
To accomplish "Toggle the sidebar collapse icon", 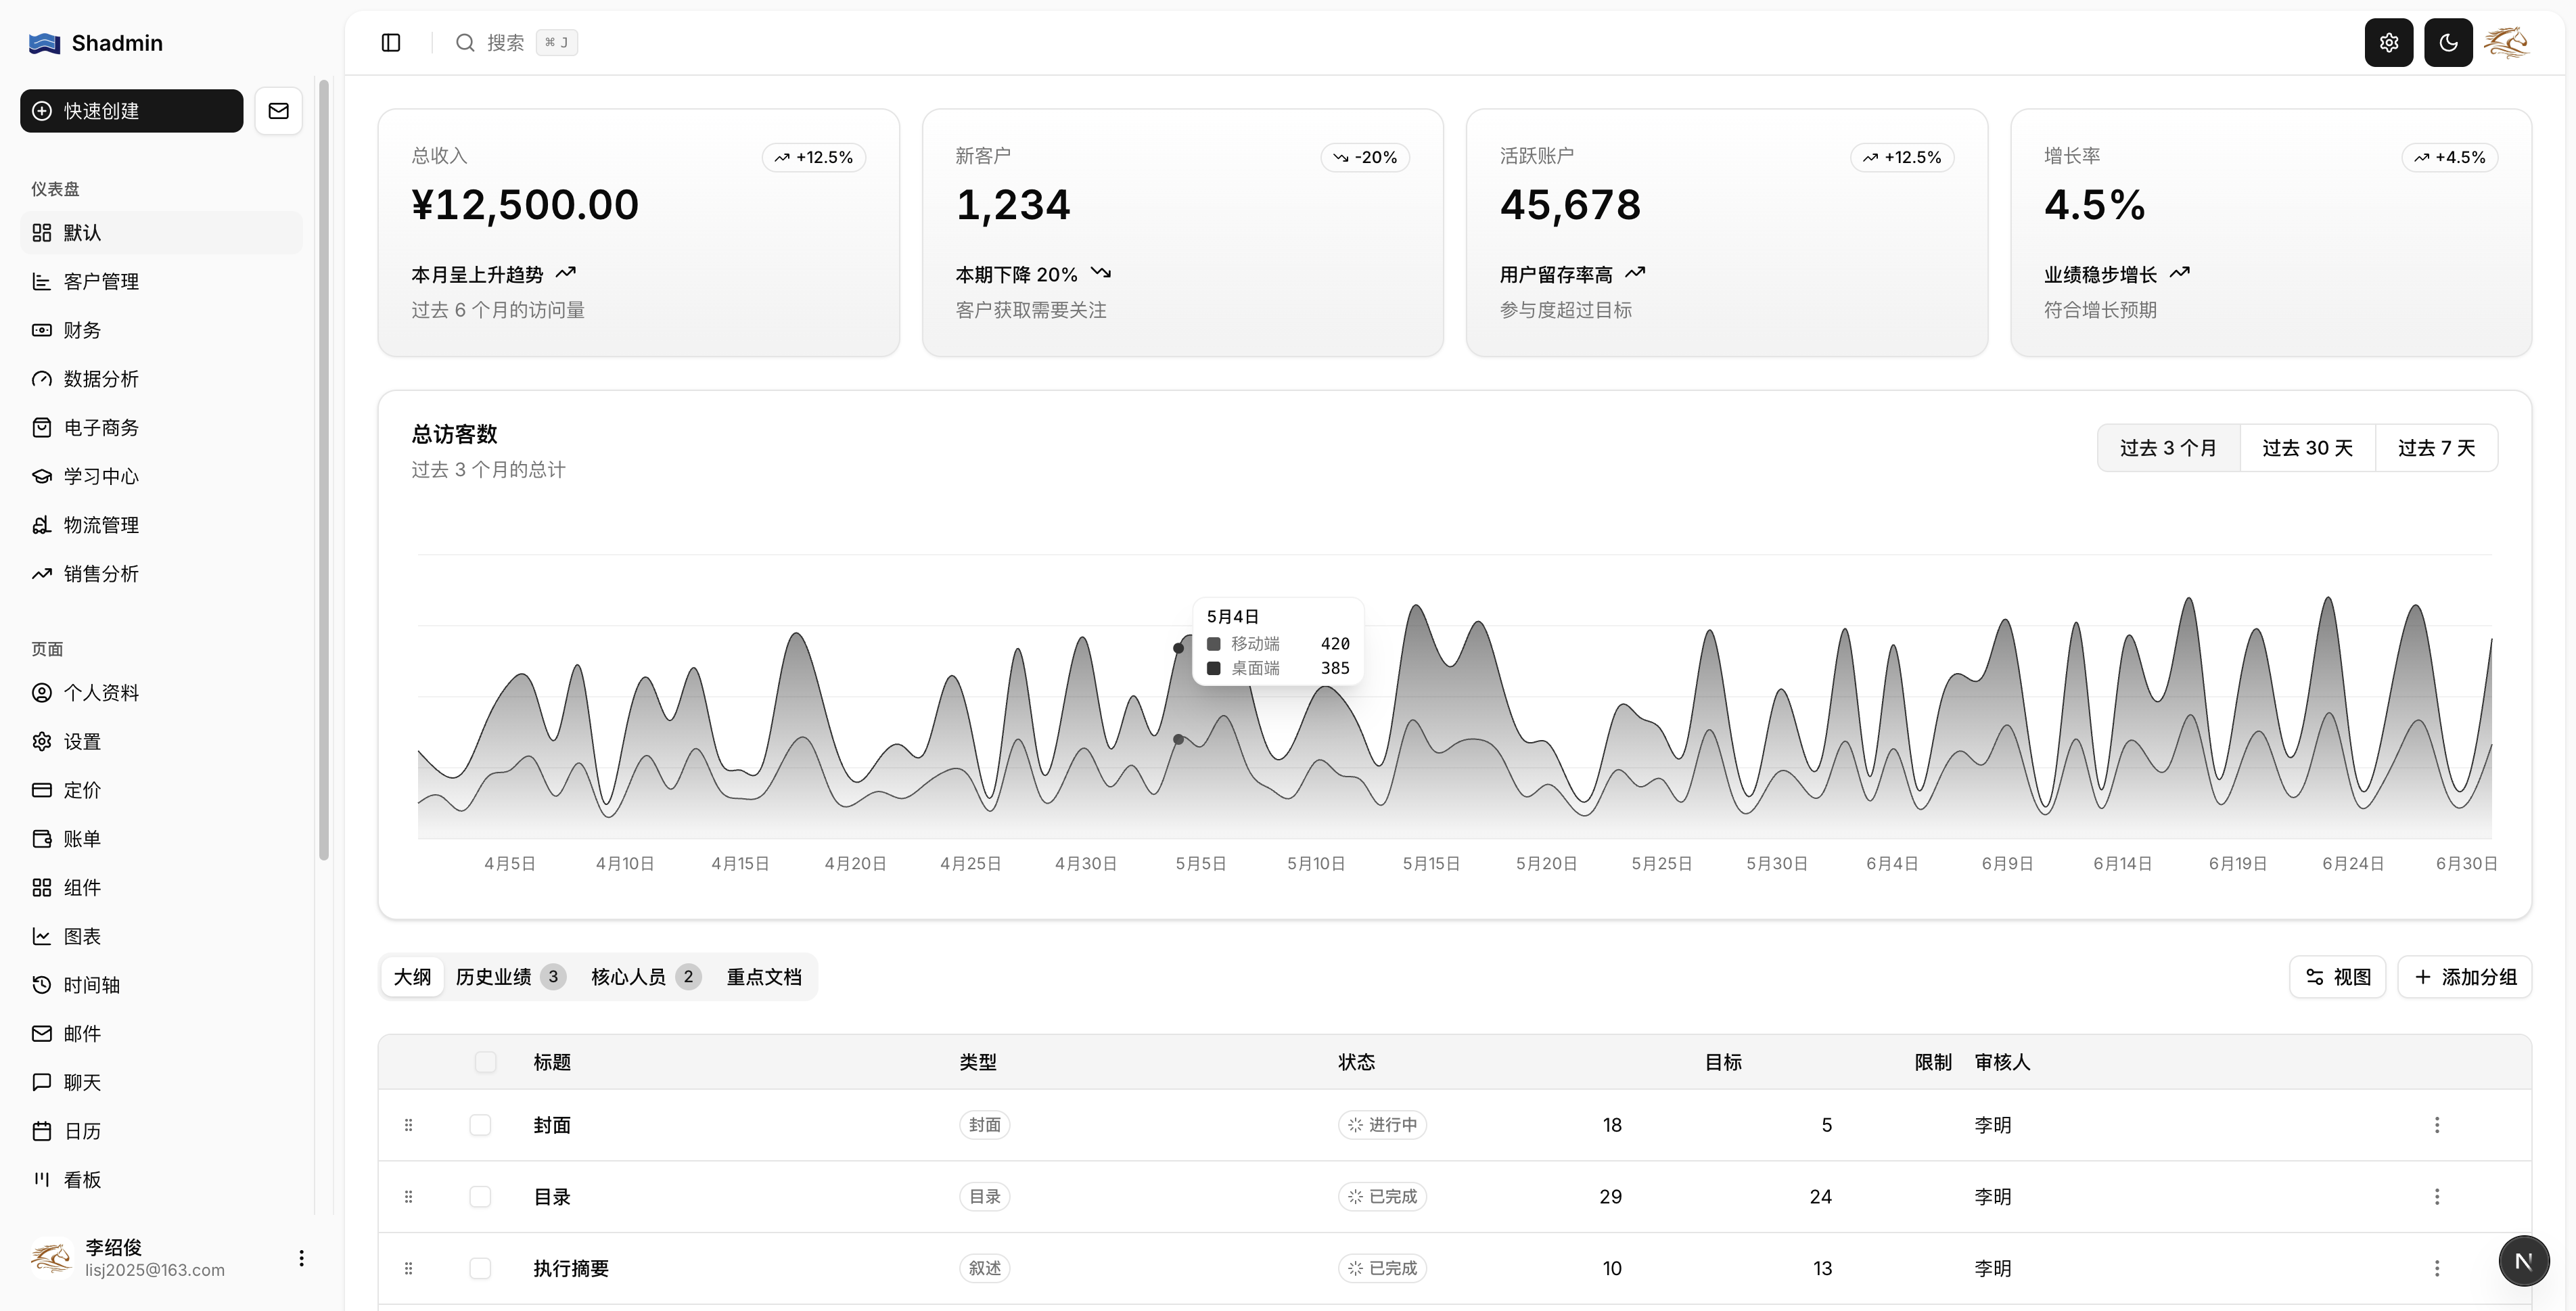I will (391, 43).
